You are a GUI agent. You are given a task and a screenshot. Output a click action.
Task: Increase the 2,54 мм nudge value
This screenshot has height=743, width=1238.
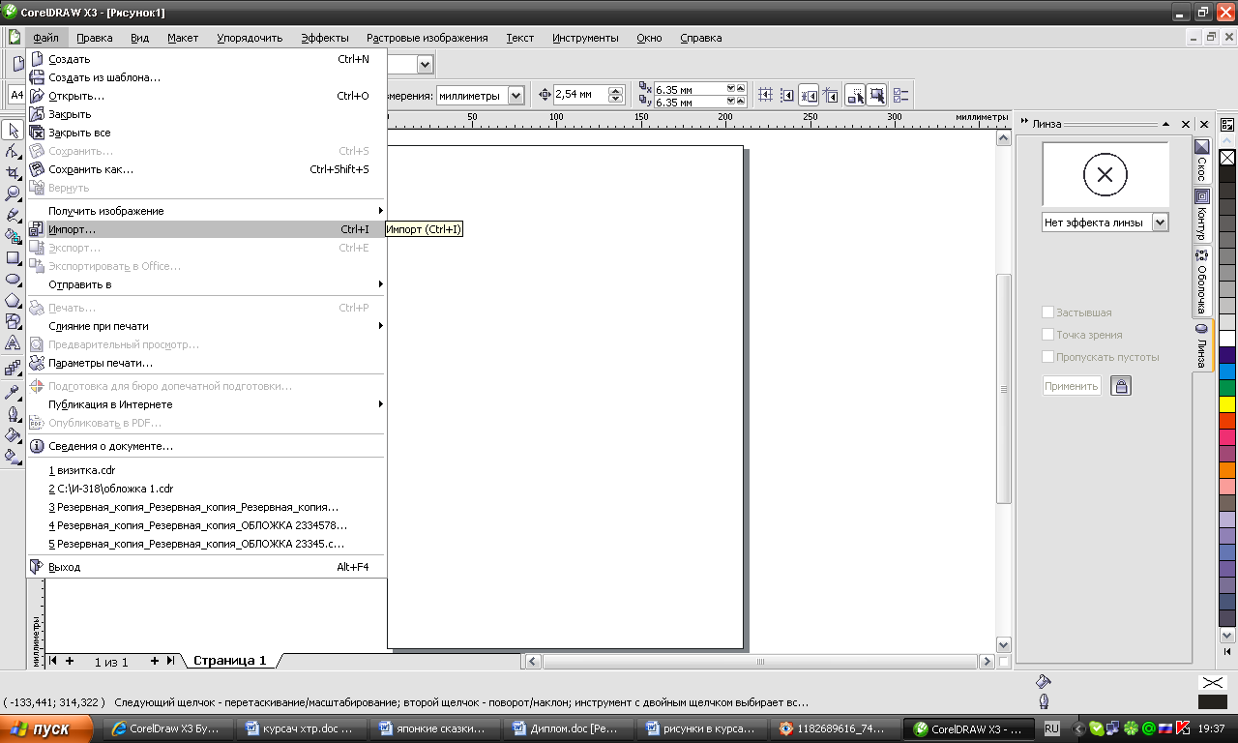click(615, 91)
